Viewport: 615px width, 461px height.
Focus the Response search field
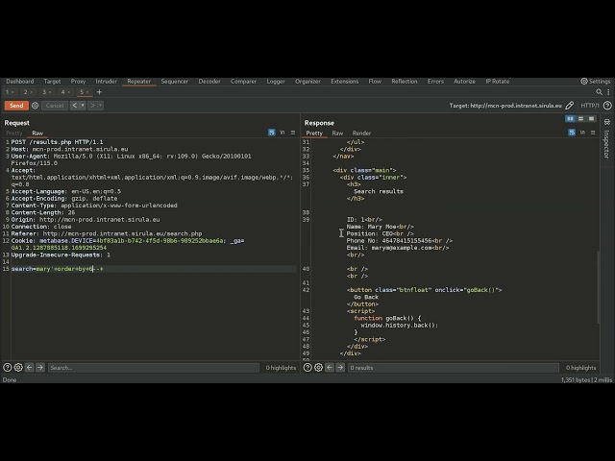pyautogui.click(x=453, y=368)
